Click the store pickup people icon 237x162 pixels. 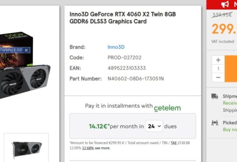pyautogui.click(x=215, y=123)
